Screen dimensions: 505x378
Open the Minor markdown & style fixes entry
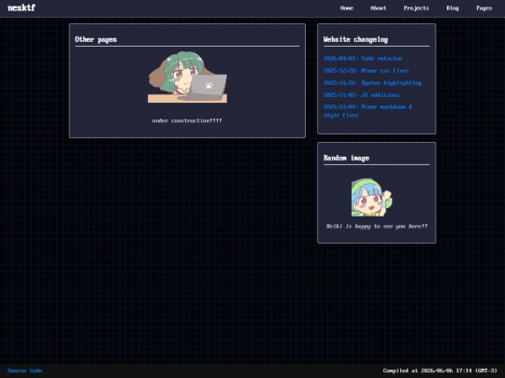pos(368,111)
